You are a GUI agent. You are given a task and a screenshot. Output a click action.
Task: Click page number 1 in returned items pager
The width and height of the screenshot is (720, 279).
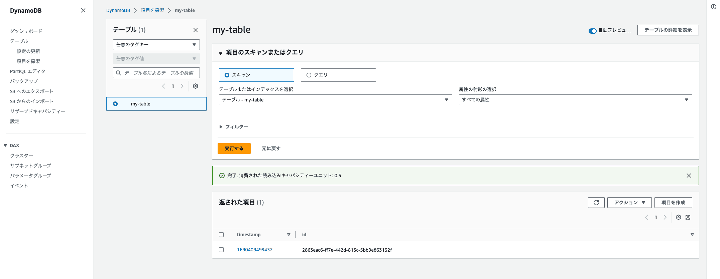tap(656, 217)
